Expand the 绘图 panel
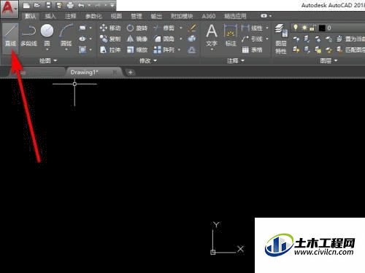The height and width of the screenshot is (273, 365). tap(48, 60)
